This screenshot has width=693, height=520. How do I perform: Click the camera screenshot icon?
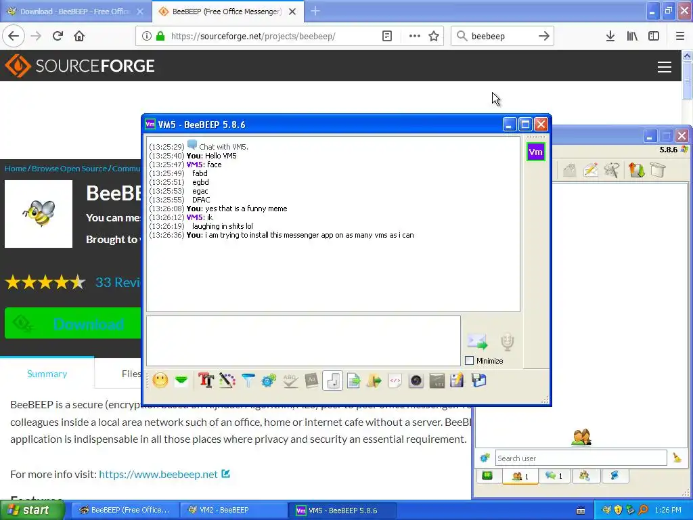point(416,381)
